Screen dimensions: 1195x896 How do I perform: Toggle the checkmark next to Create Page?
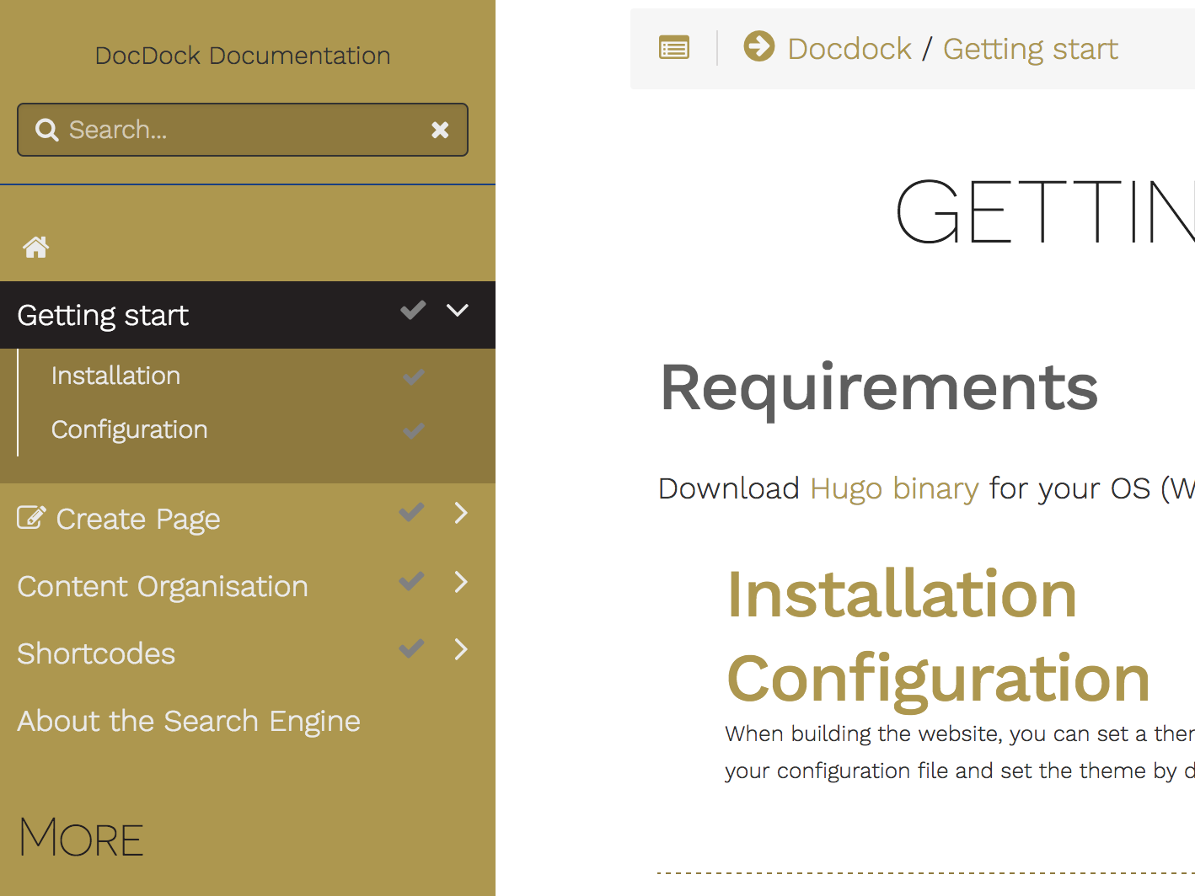(x=411, y=512)
